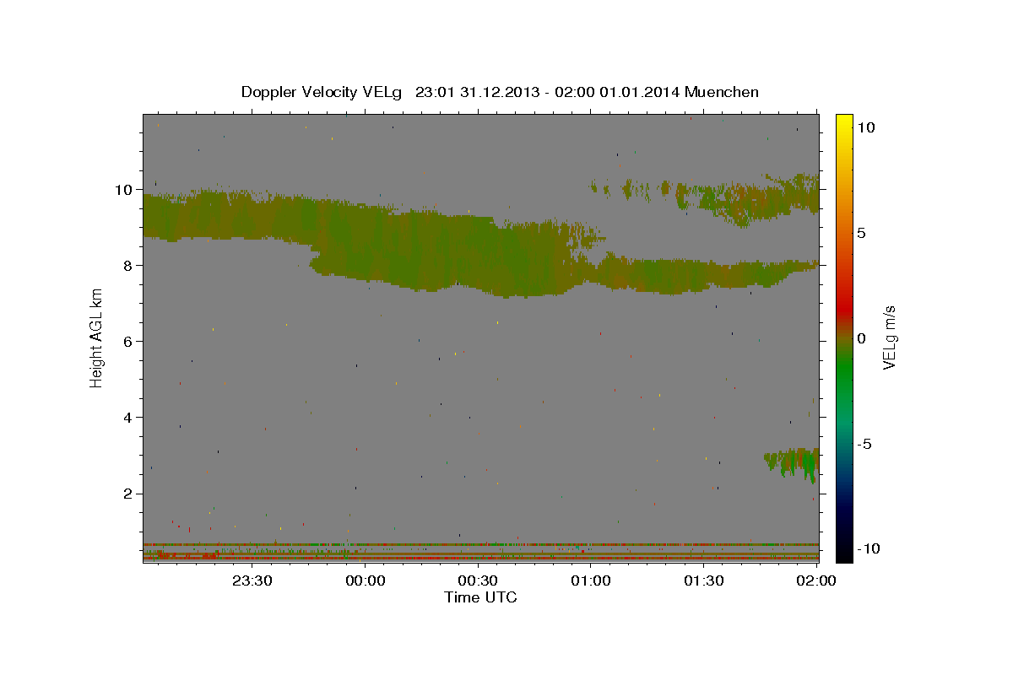The height and width of the screenshot is (675, 1013).
Task: Click the 'Time UTC' axis label
Action: click(480, 597)
